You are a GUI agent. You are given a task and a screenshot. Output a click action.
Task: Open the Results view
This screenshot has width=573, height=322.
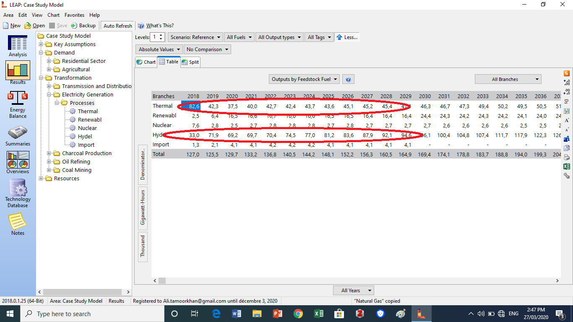(18, 73)
